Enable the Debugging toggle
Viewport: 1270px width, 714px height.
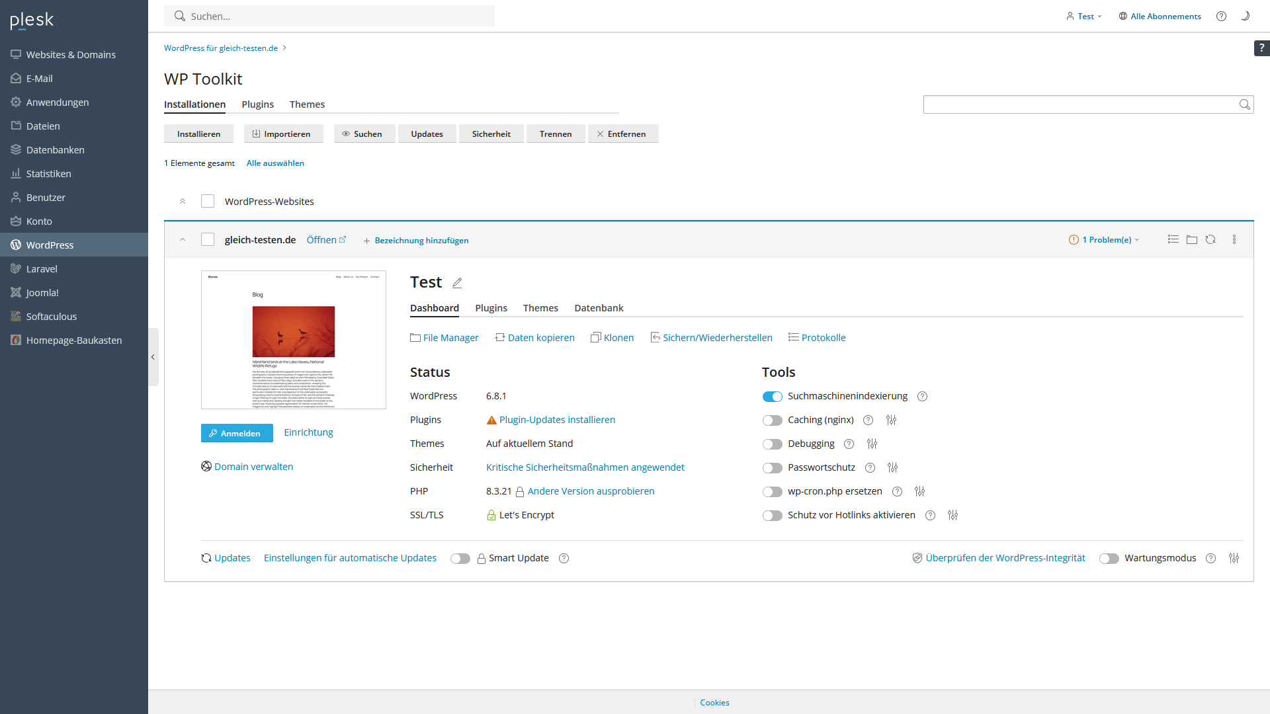772,444
